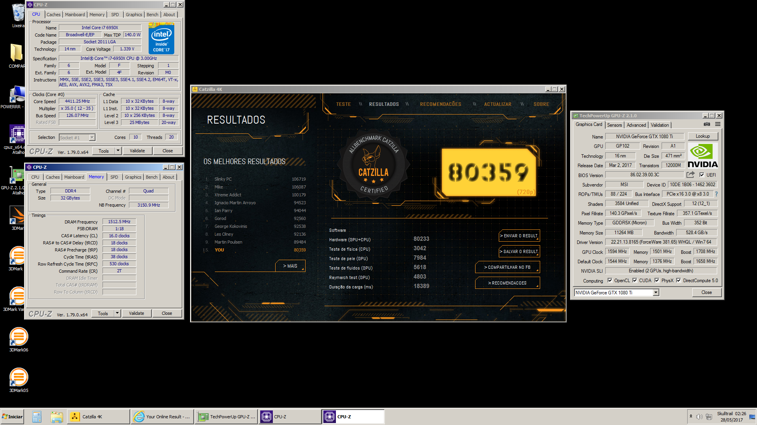Click the show desktop icon at the taskbar end
Screen dimensions: 757x425
753,417
